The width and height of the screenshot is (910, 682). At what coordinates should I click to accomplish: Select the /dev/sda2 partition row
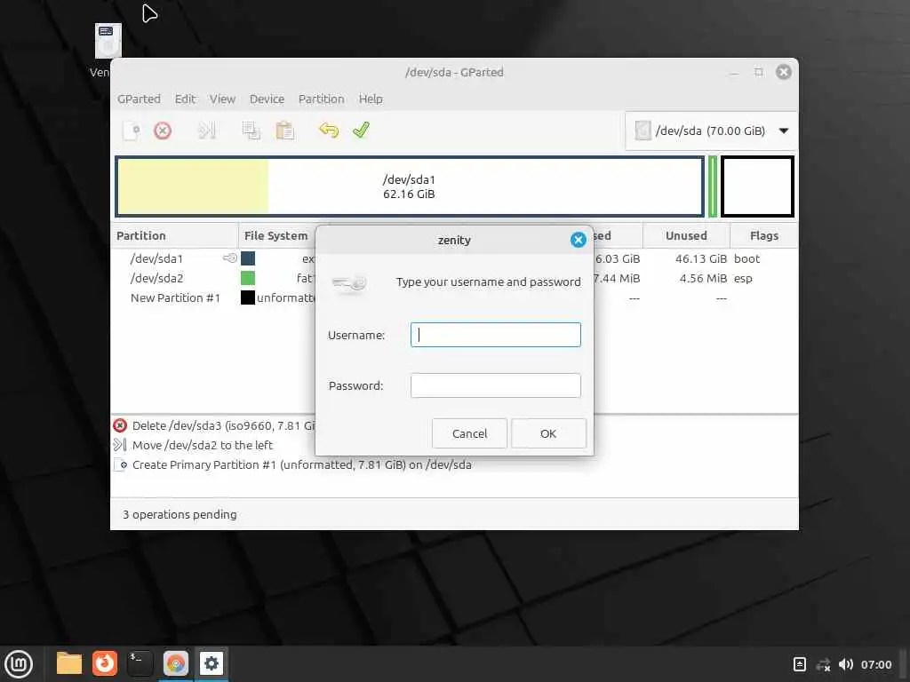[454, 278]
